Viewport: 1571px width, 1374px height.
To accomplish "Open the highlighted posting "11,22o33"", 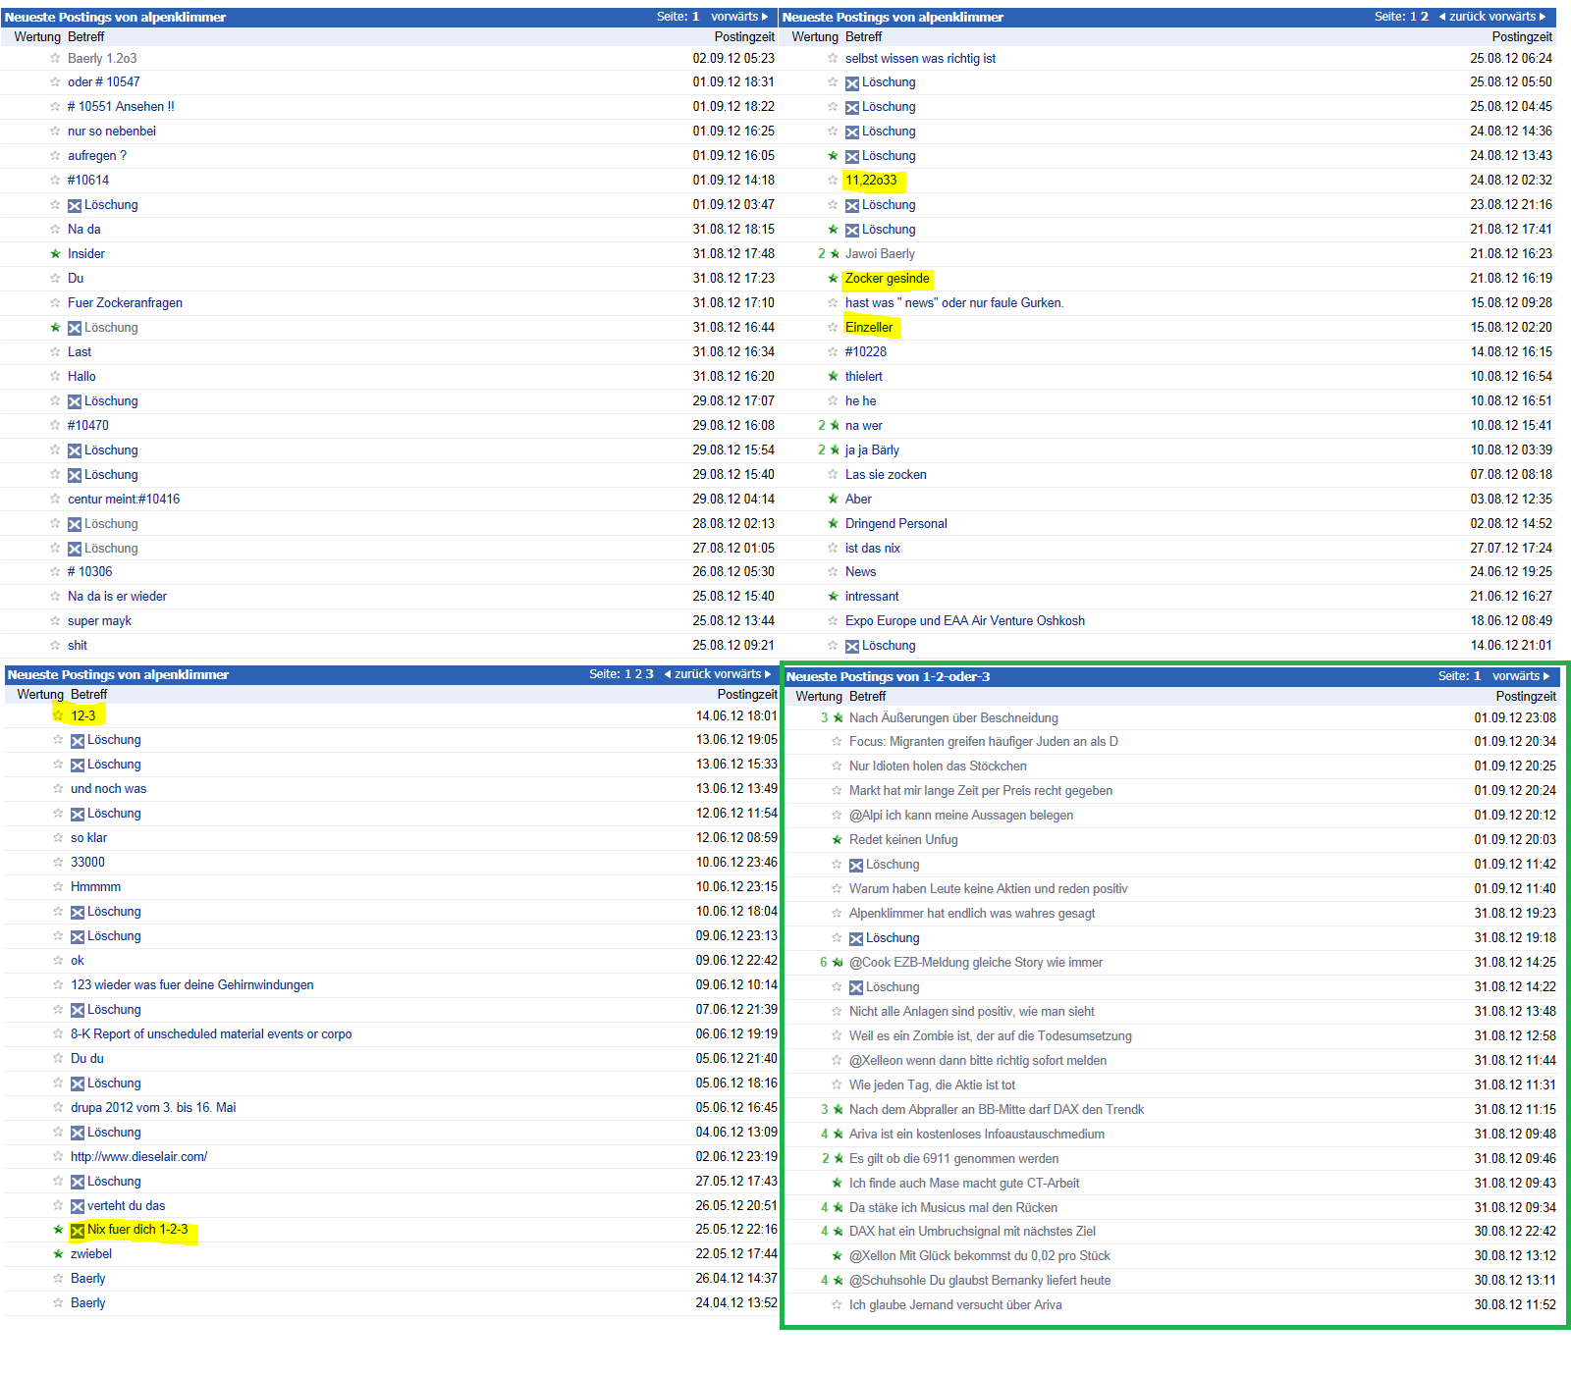I will pos(871,181).
